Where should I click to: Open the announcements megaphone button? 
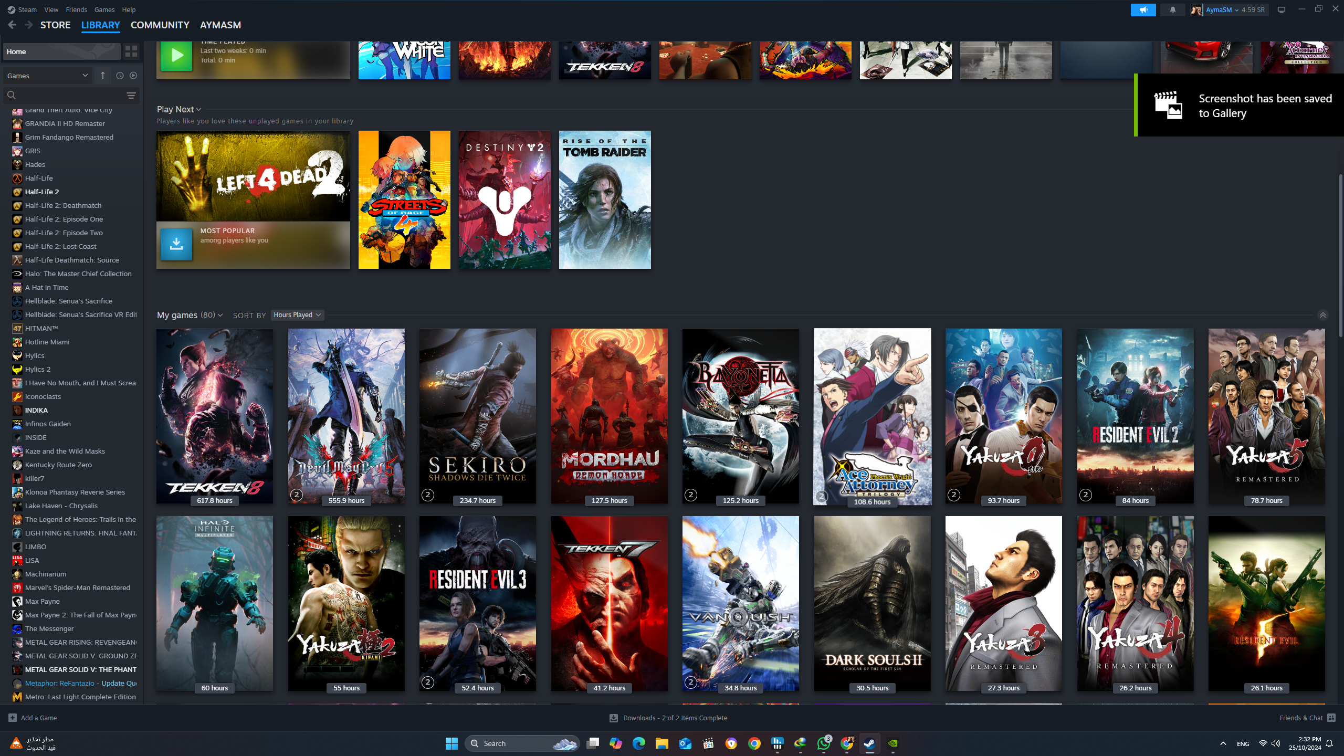[1143, 9]
